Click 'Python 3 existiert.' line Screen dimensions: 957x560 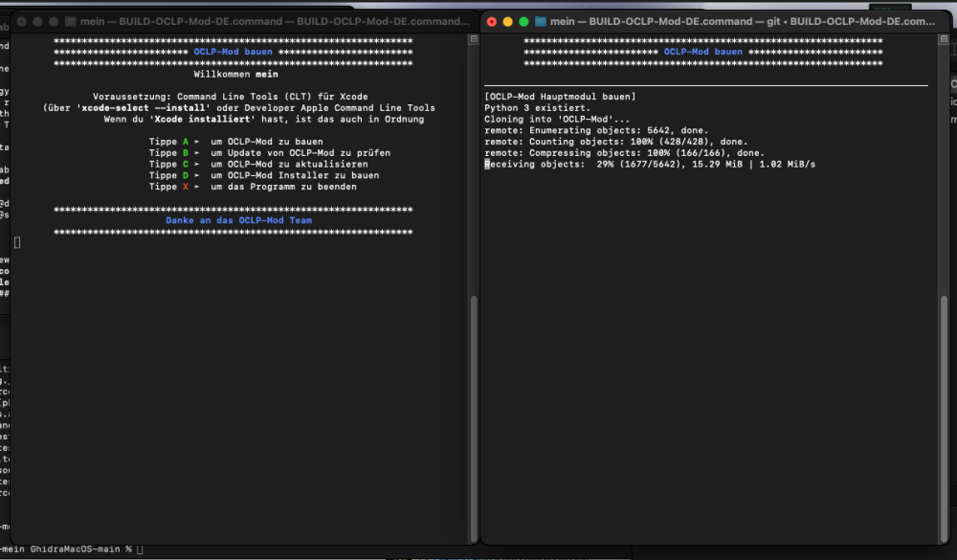point(537,108)
